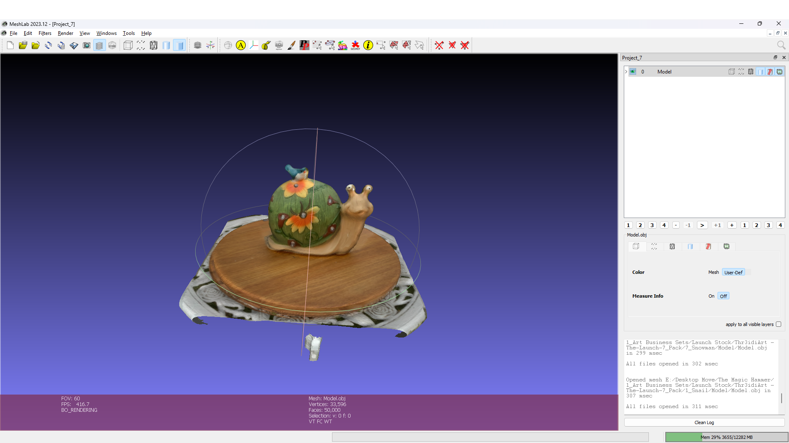Toggle visibility of the Model layer eye icon
Viewport: 789px width, 443px height.
tap(633, 71)
